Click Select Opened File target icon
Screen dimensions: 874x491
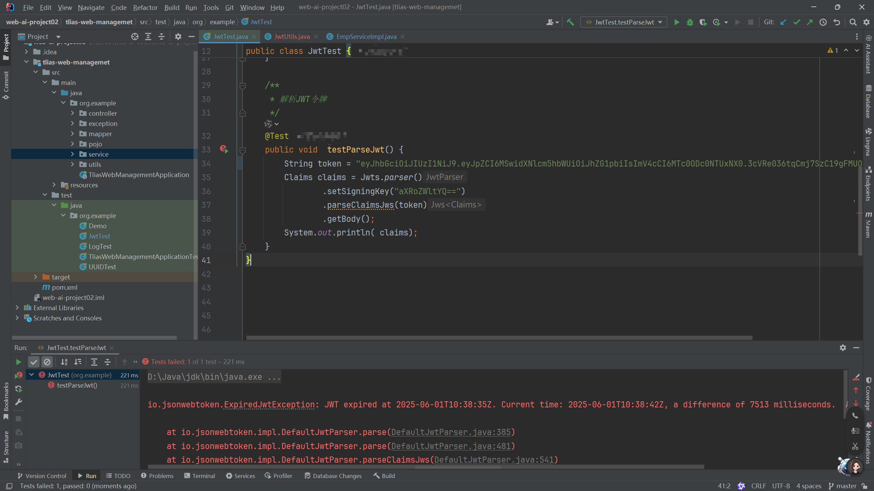click(x=135, y=37)
